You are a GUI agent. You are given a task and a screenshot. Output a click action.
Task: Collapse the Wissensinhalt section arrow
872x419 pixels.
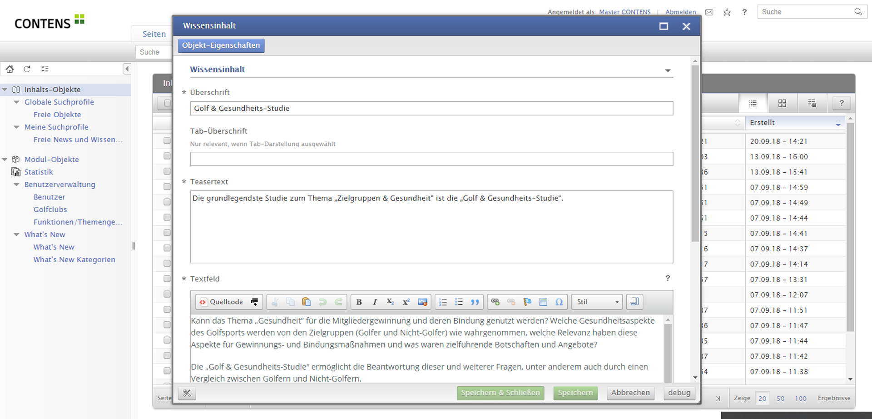668,70
